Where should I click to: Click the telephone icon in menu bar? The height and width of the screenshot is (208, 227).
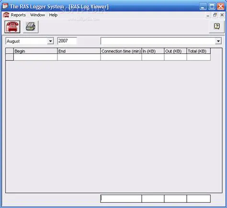click(6, 15)
